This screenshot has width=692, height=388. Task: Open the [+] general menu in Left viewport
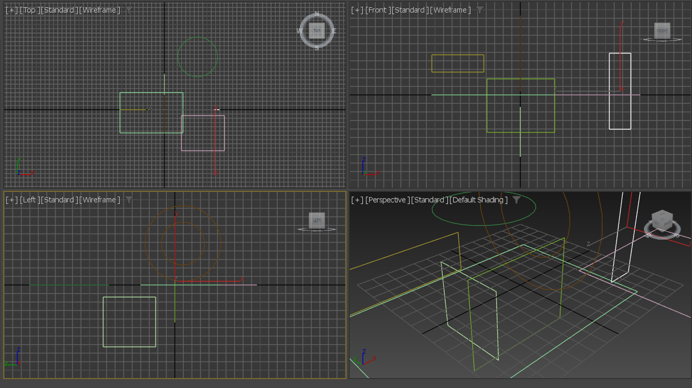[12, 200]
